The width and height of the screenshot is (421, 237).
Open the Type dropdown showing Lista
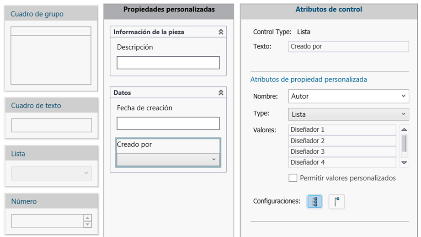coord(348,114)
